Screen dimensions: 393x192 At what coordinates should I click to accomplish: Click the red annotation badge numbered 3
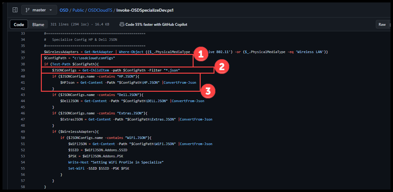[x=208, y=91]
